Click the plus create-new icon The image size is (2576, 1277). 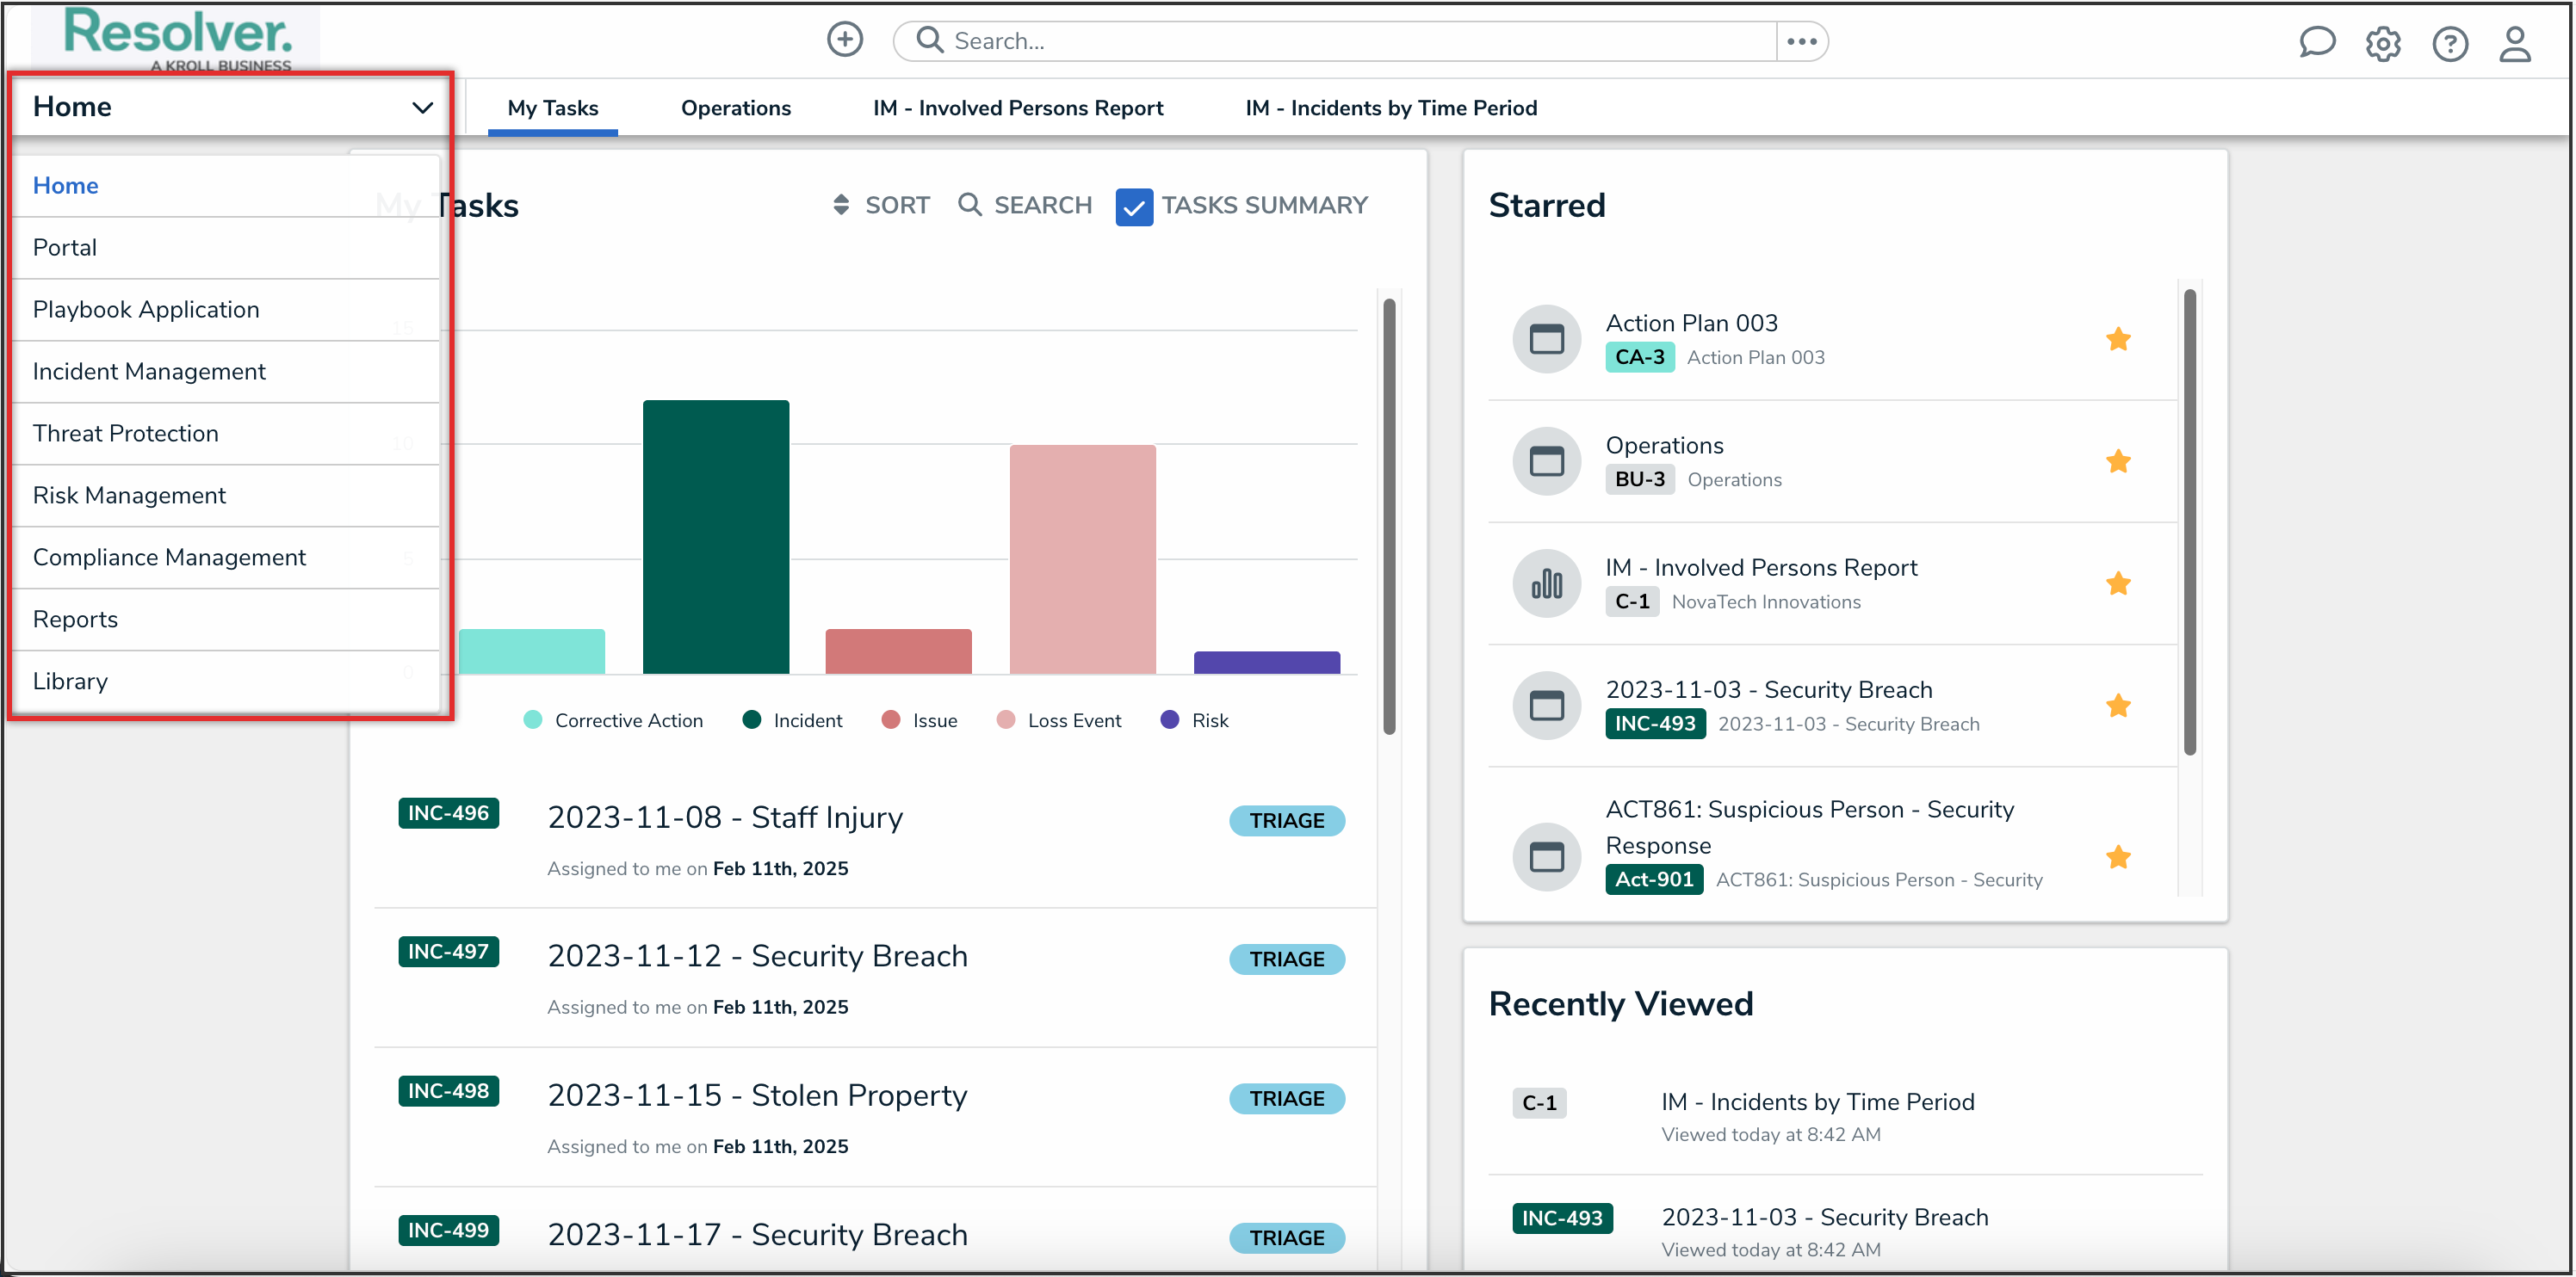[x=844, y=40]
